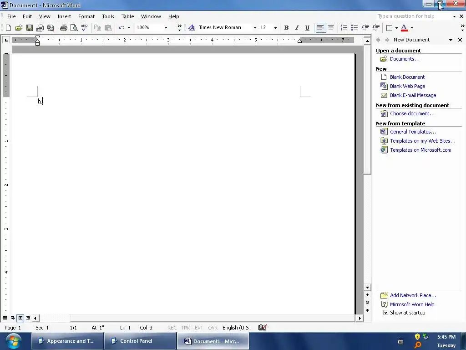Open the File menu
The width and height of the screenshot is (466, 350).
11,16
